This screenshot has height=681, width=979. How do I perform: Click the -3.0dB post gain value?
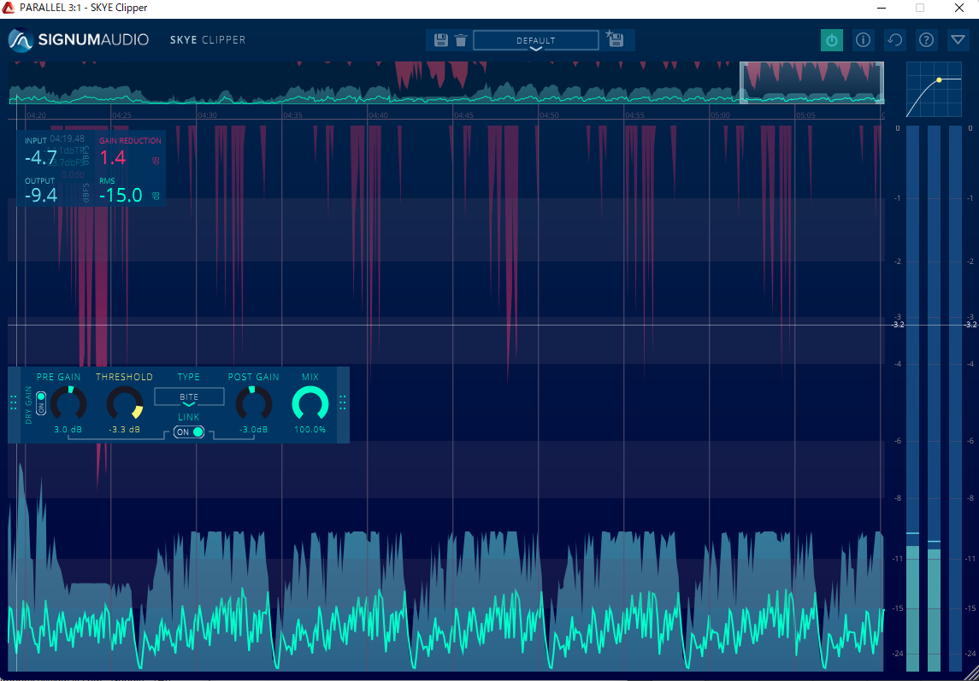coord(253,430)
